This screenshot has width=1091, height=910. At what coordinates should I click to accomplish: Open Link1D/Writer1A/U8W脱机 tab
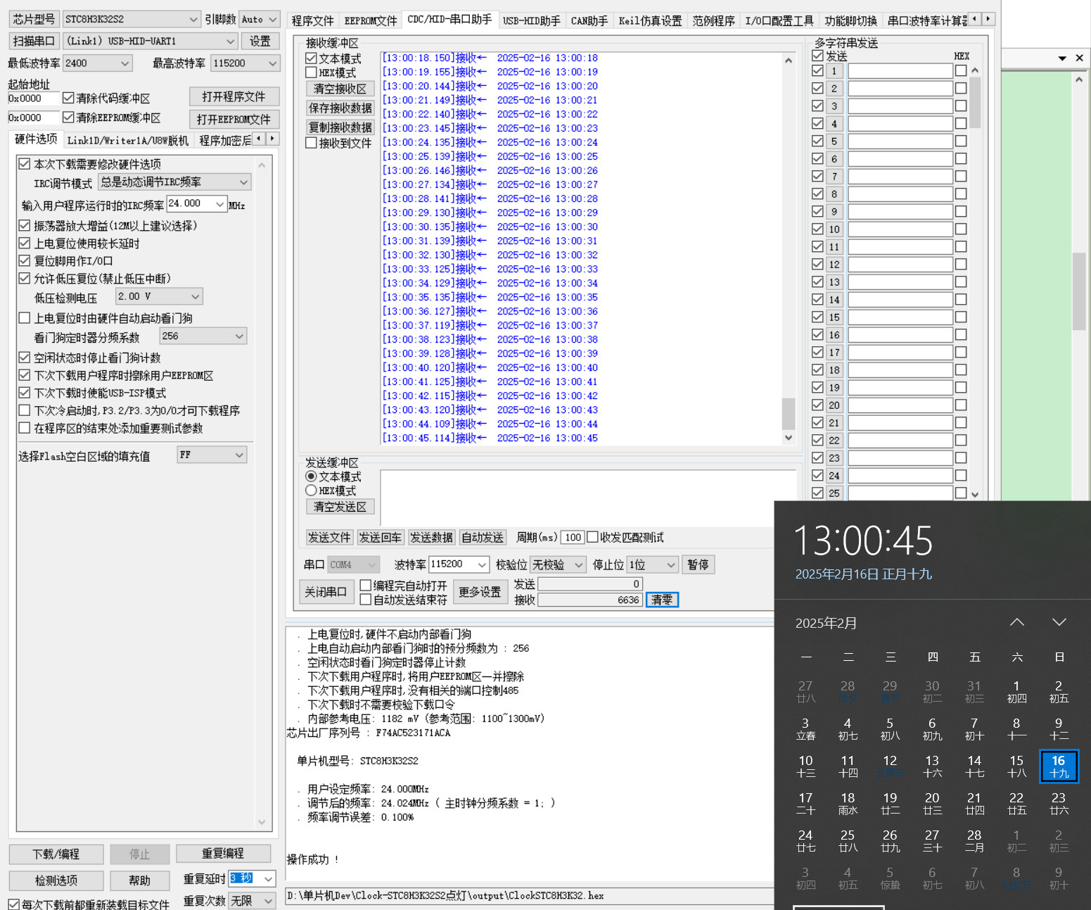[x=128, y=140]
